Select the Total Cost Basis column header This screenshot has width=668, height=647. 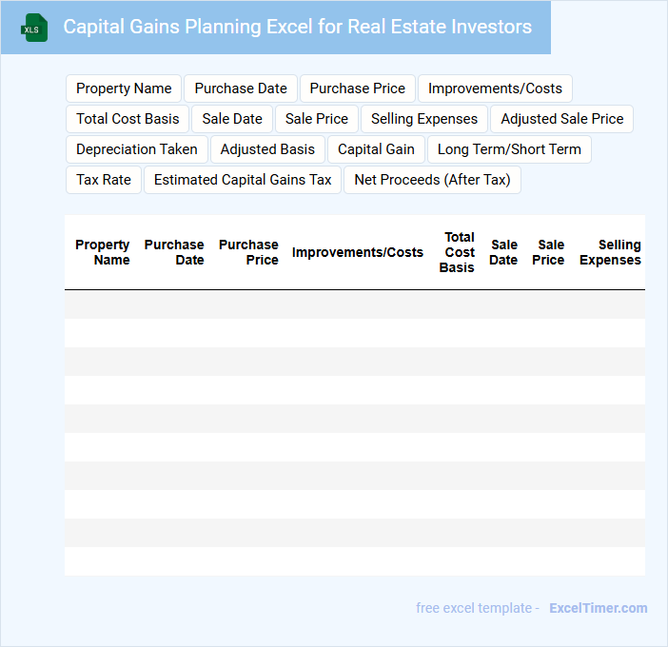click(x=458, y=252)
